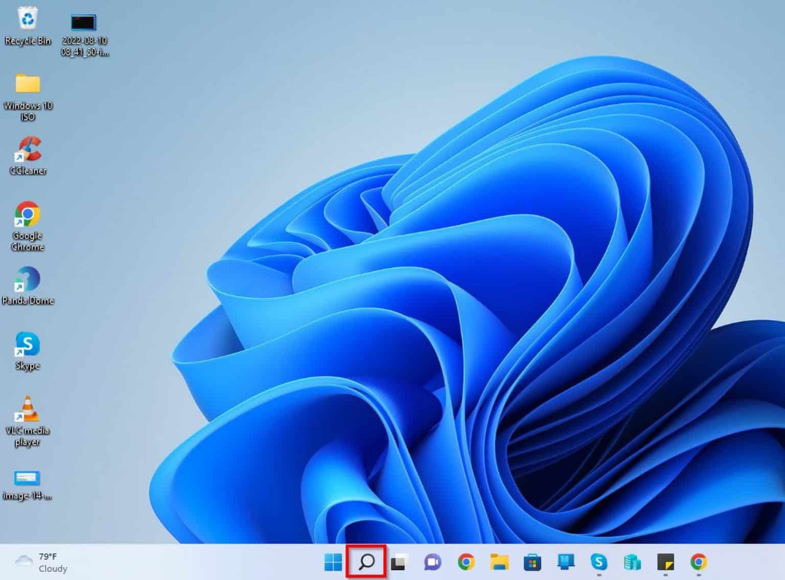Launch Google Chrome from the taskbar
Image resolution: width=785 pixels, height=580 pixels.
(x=466, y=563)
